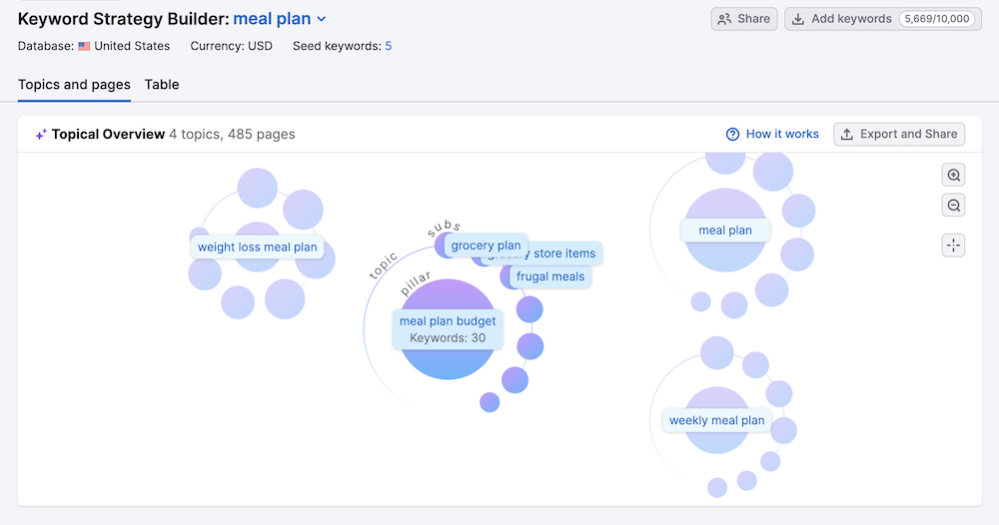Open the meal plan list dropdown

[x=322, y=19]
